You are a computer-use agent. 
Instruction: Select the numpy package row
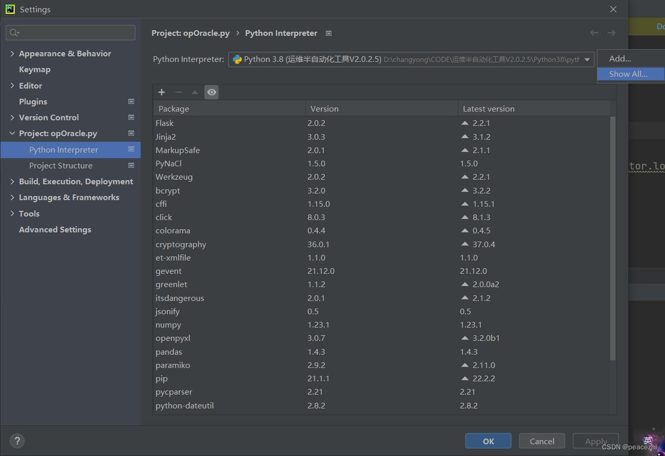382,324
